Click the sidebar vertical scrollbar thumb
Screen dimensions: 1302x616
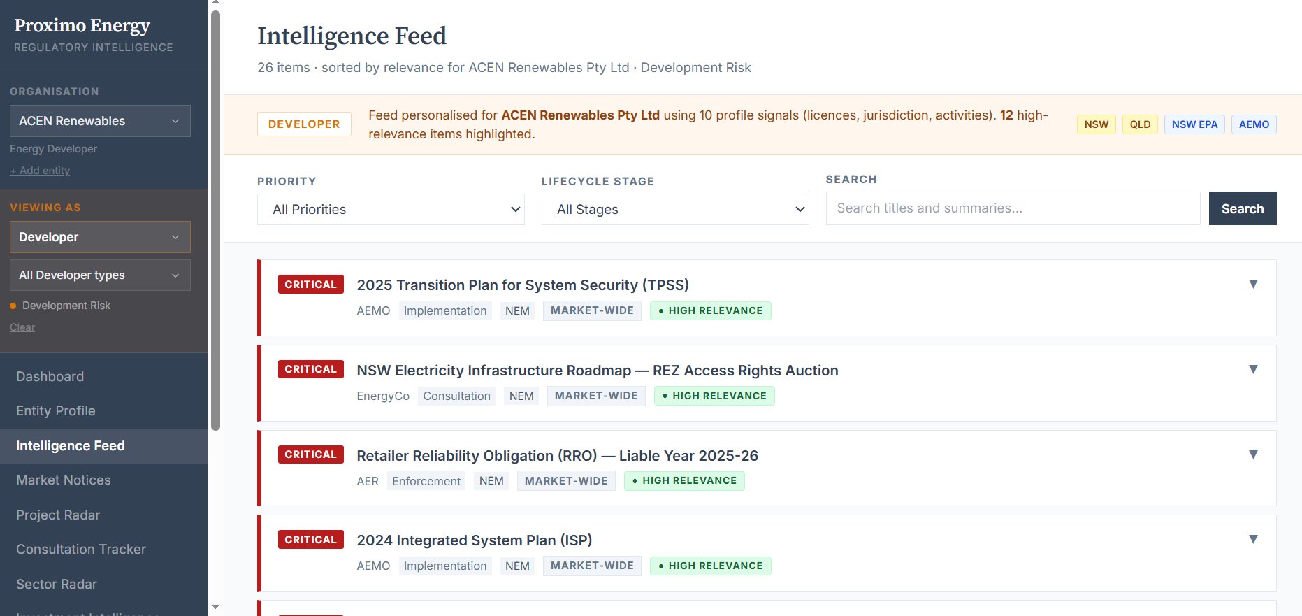coord(215,220)
